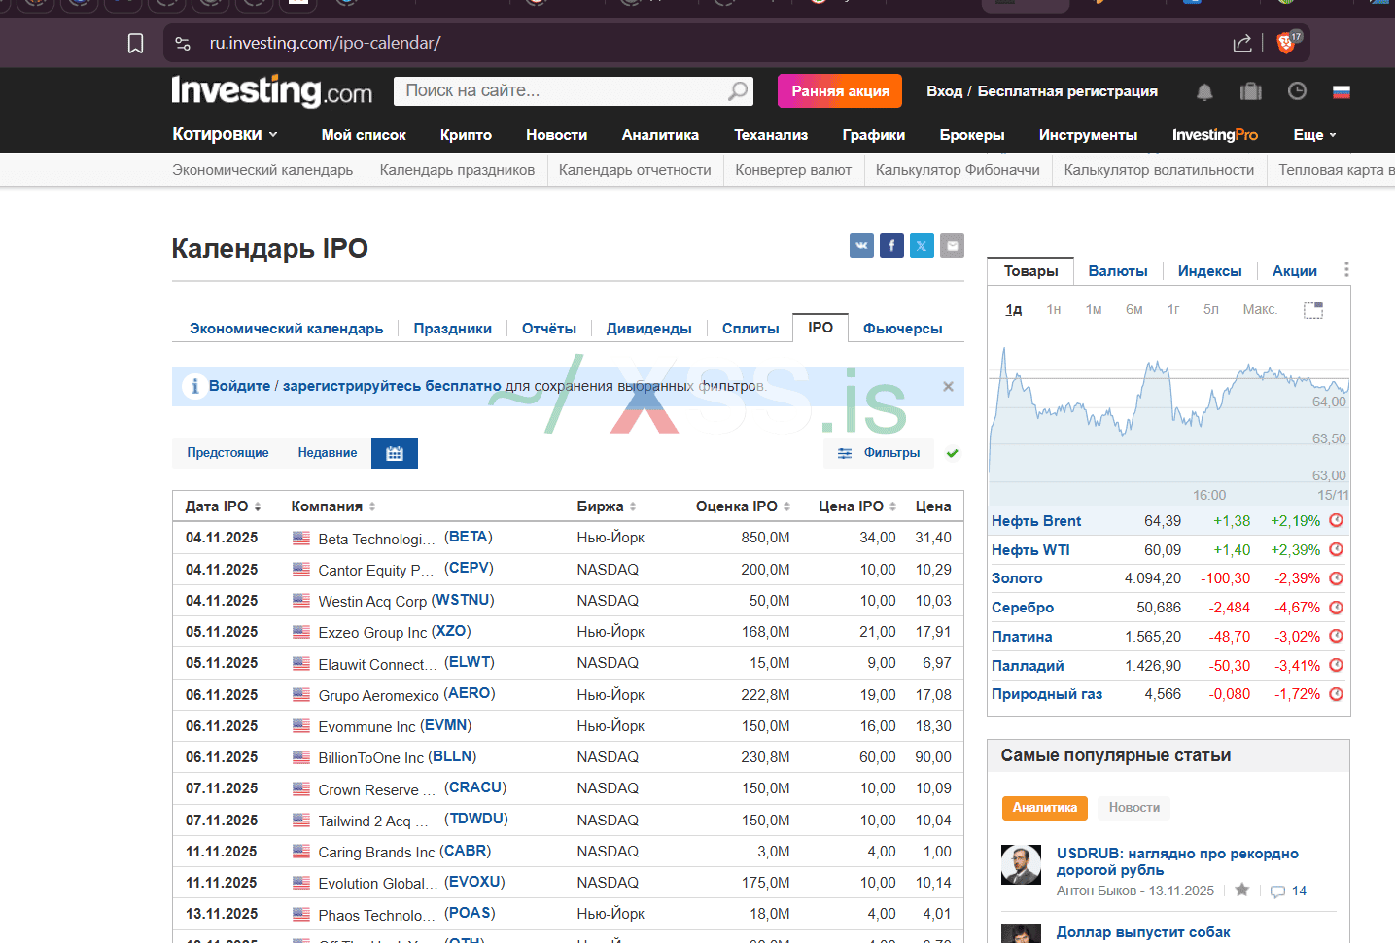Open notifications bell icon
Screen dimensions: 1395x943
pyautogui.click(x=1204, y=91)
